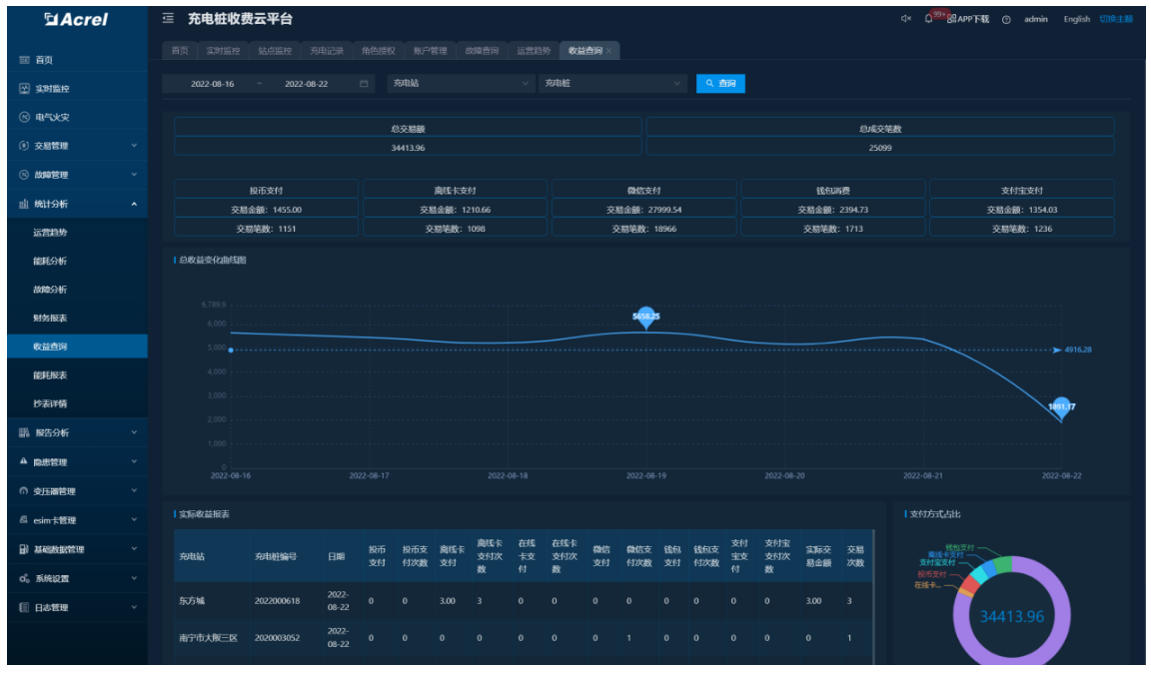Open the calendar icon in date range field
This screenshot has width=1151, height=673.
365,84
